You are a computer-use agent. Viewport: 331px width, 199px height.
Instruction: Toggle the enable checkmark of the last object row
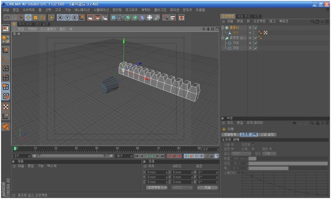256,48
